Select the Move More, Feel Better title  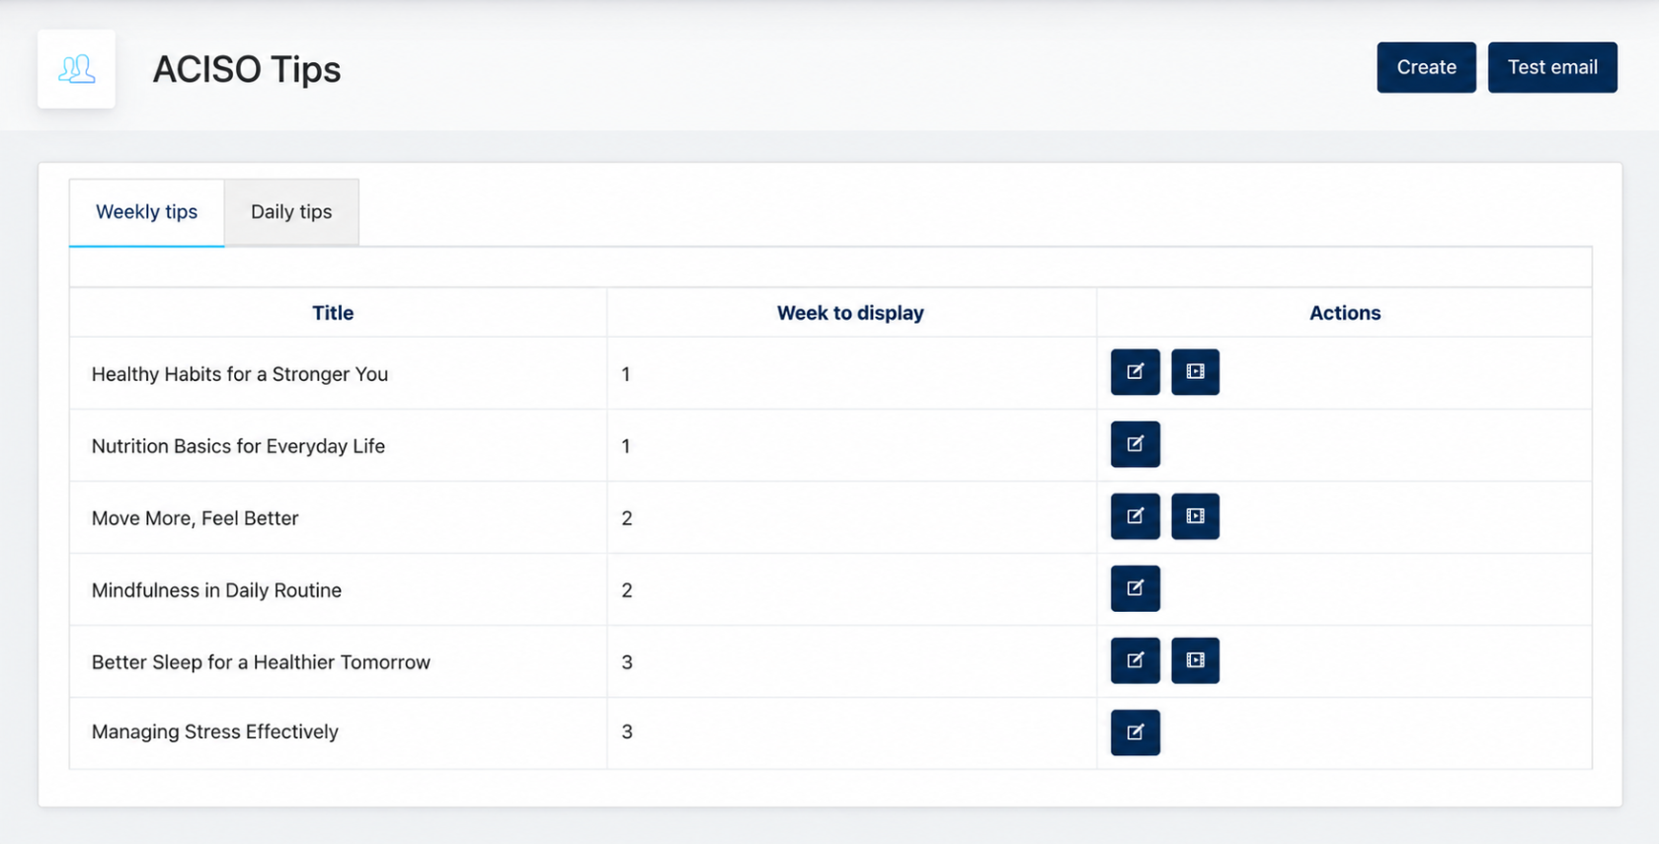(x=195, y=518)
